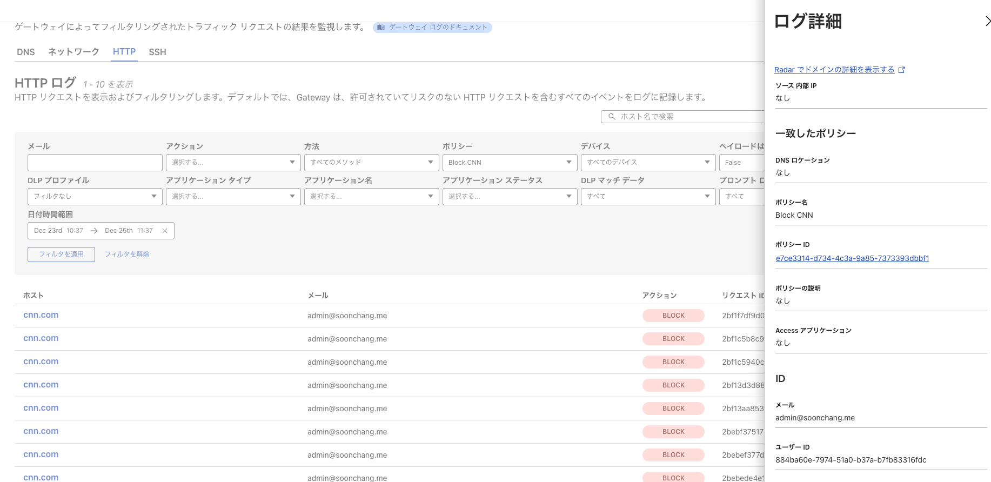
Task: Open Radar でドメインの詳細を表示する link
Action: (x=834, y=70)
